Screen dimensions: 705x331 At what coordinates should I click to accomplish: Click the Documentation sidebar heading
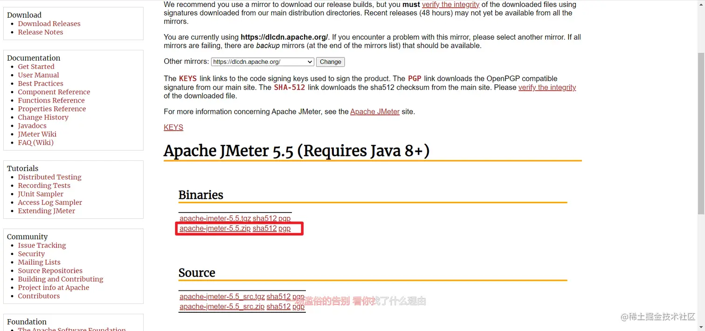tap(34, 58)
